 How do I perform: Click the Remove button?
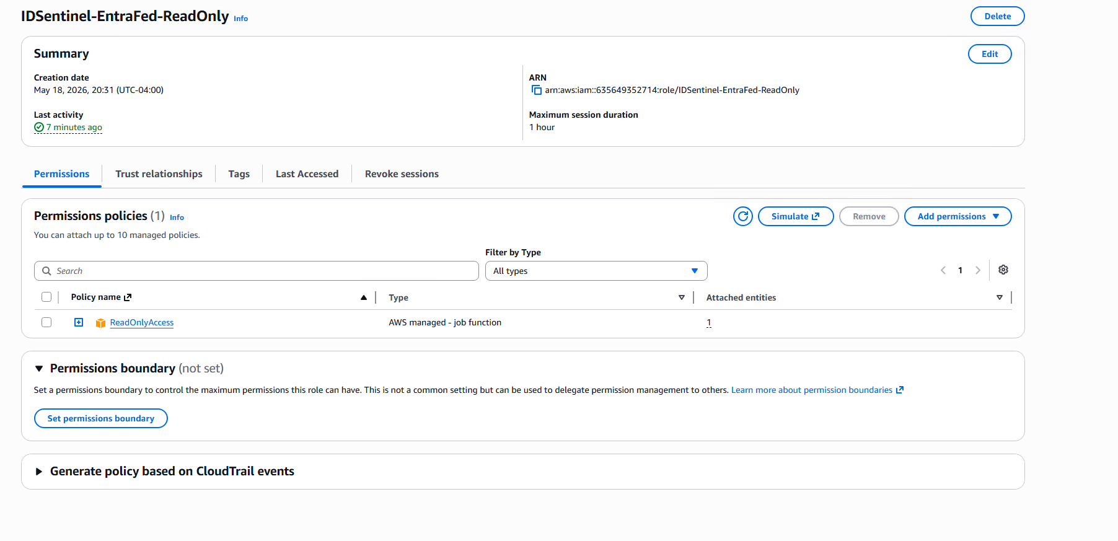pyautogui.click(x=869, y=216)
